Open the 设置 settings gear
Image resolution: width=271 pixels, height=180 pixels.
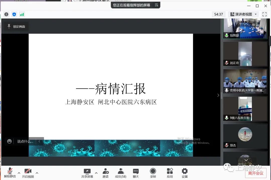[x=185, y=173]
